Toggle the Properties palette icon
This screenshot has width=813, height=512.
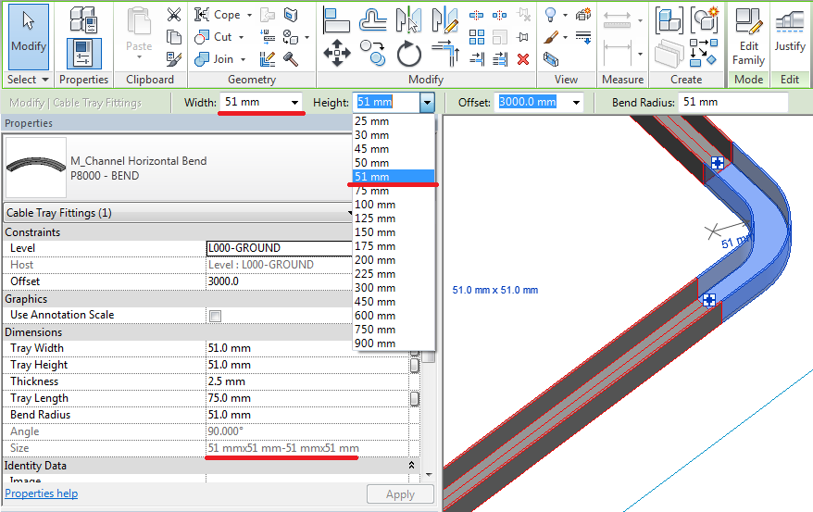coord(83,54)
